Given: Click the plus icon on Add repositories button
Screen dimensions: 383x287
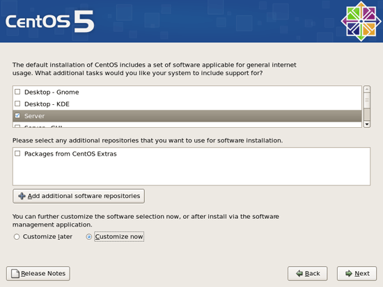Looking at the screenshot, I should click(22, 196).
